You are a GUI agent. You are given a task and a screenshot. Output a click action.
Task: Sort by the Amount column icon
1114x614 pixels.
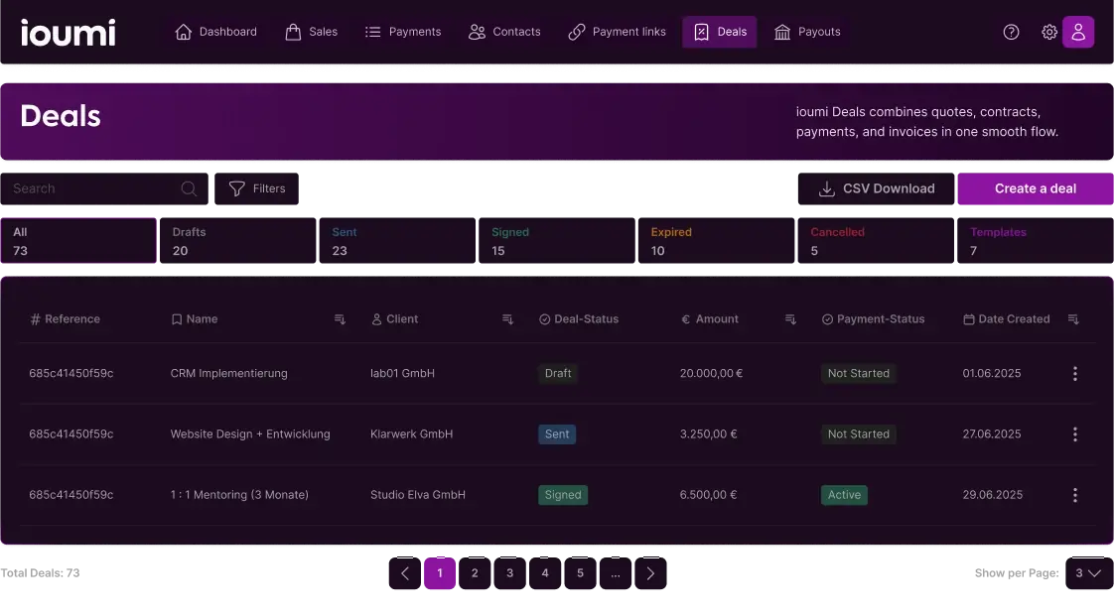(x=790, y=319)
